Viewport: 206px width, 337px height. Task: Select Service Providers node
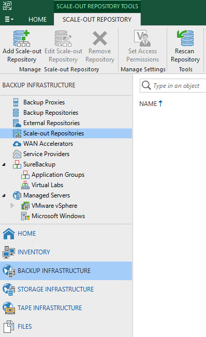[46, 154]
